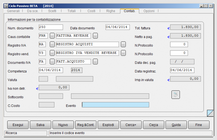Click the 'Informazioni per la contabilizzazione' heading

(34, 20)
